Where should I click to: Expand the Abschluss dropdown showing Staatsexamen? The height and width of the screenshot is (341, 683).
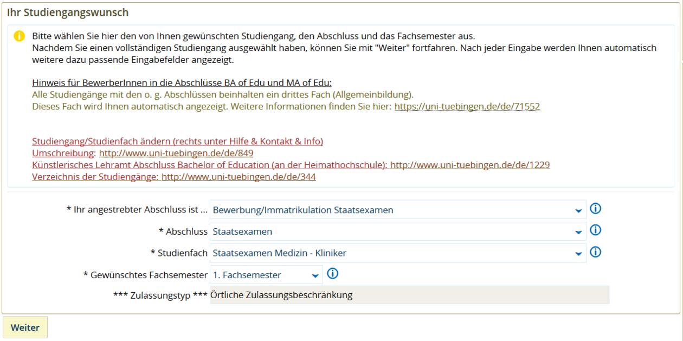coord(397,231)
